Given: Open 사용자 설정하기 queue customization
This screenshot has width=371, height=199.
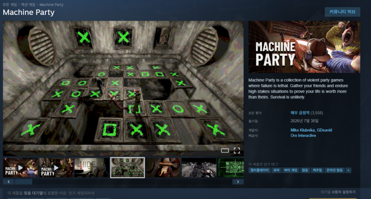Looking at the screenshot, I should pos(343,192).
